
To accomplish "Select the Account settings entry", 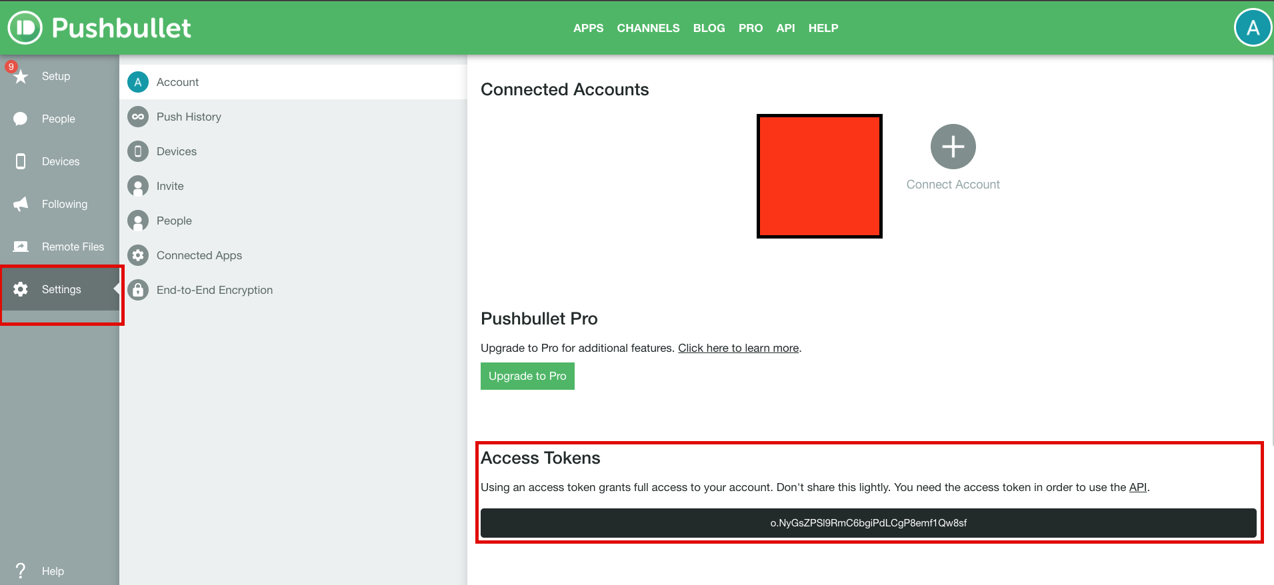I will click(293, 82).
